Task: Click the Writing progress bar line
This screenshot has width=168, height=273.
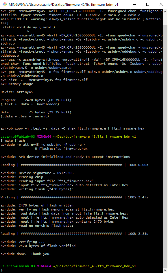Action: coord(74,197)
